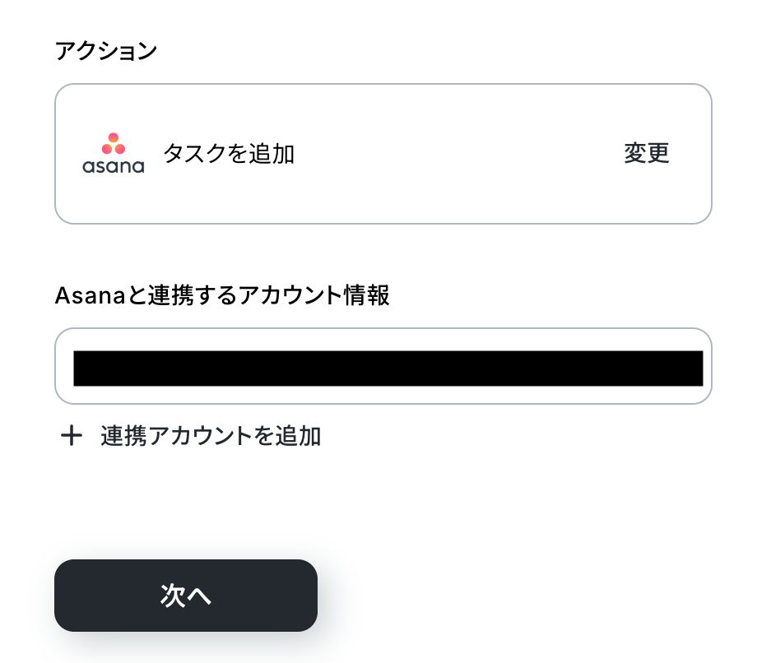757x663 pixels.
Task: Go to next step with 次へ
Action: [186, 596]
